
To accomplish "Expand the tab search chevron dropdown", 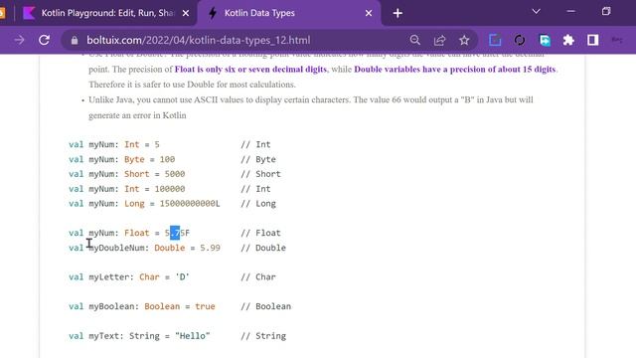I will coord(536,11).
